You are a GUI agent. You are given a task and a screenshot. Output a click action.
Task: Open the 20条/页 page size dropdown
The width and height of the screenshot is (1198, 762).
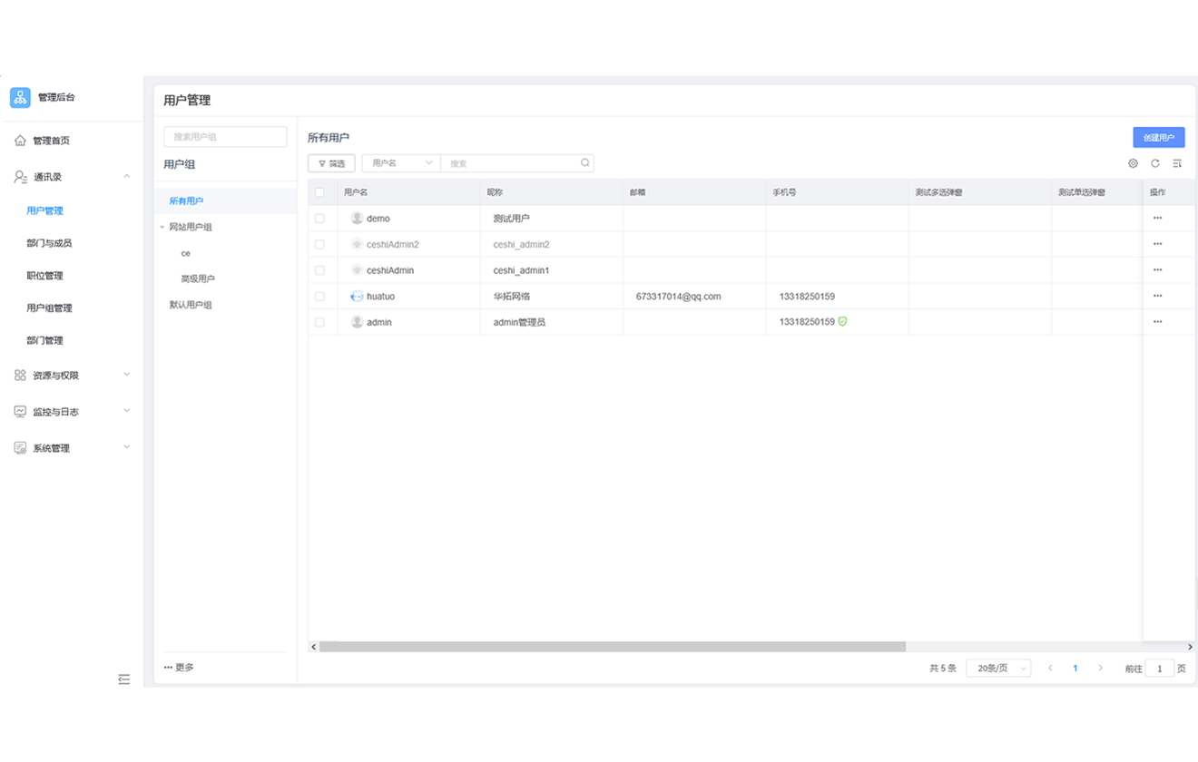coord(998,669)
